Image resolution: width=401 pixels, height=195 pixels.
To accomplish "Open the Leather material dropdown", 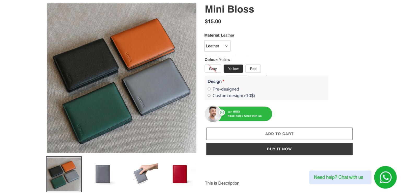I will coord(217,46).
